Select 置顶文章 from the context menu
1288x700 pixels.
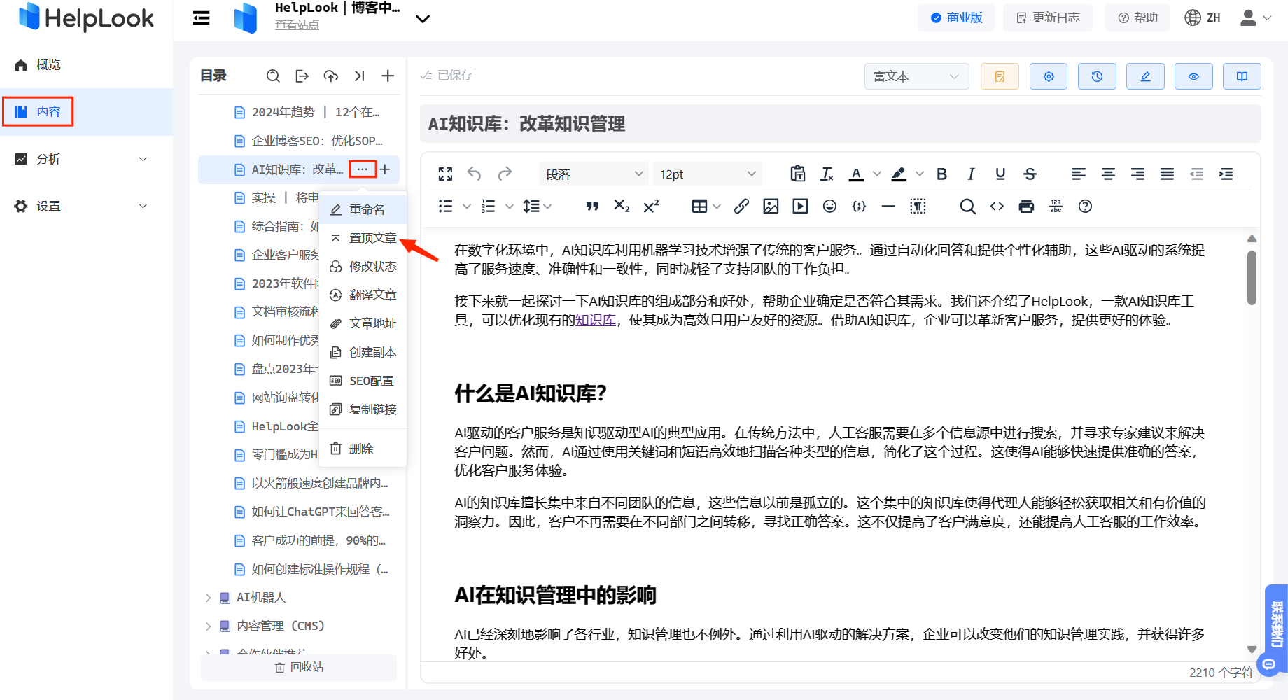tap(372, 238)
